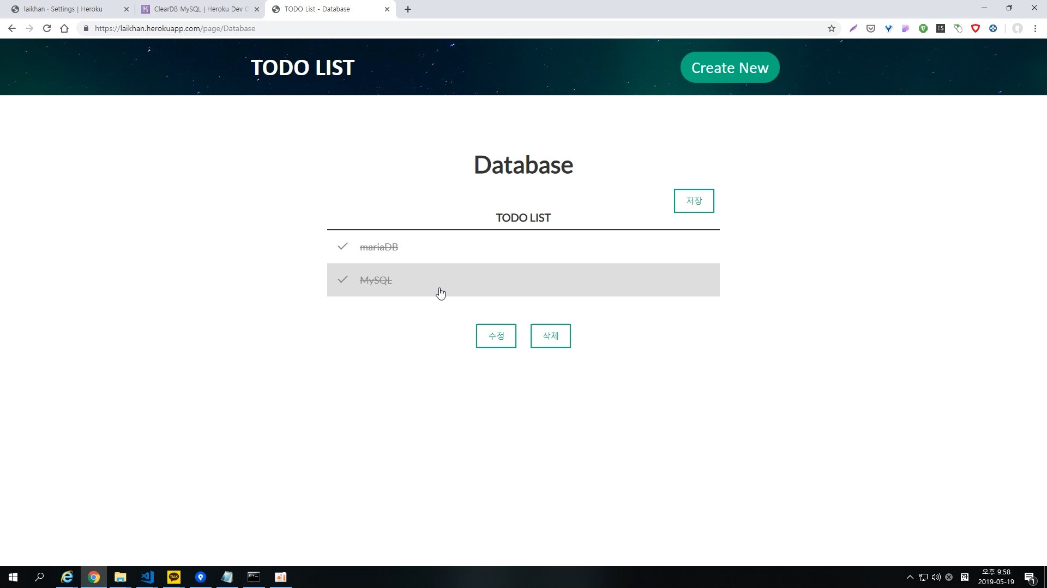Click the browser address bar

pyautogui.click(x=436, y=28)
